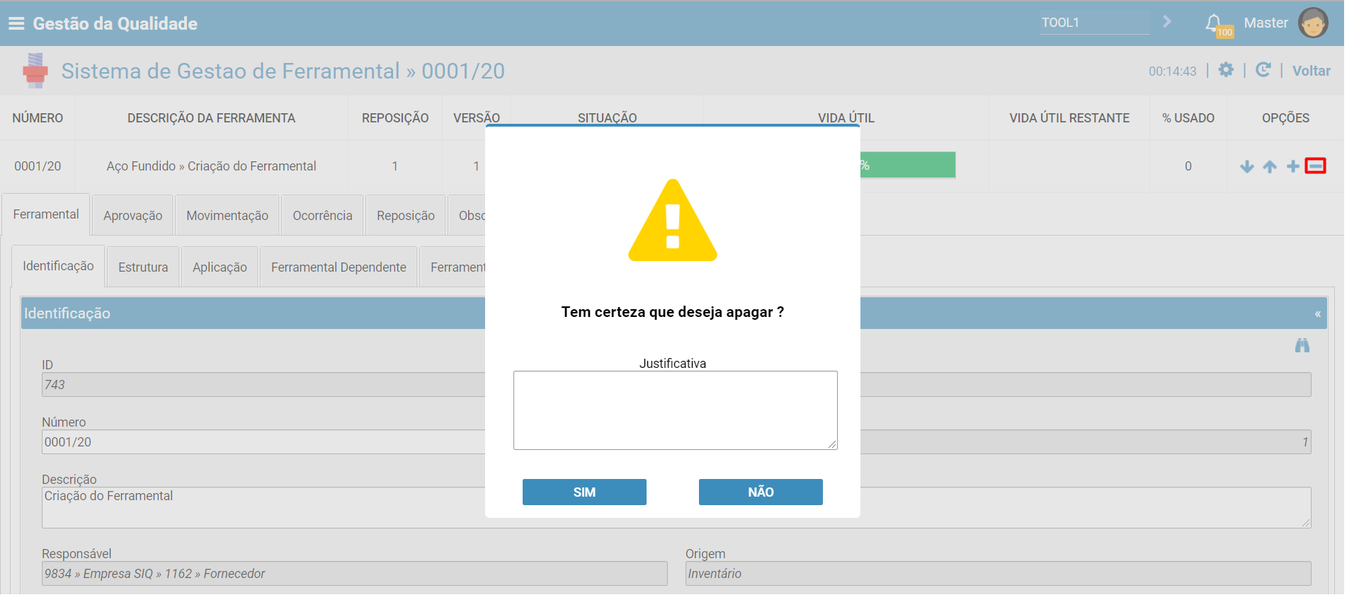Select the Aplicação sub-tab

220,267
